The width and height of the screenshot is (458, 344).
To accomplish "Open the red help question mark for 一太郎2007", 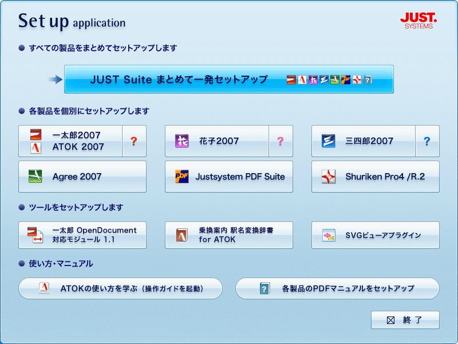I will click(x=134, y=141).
